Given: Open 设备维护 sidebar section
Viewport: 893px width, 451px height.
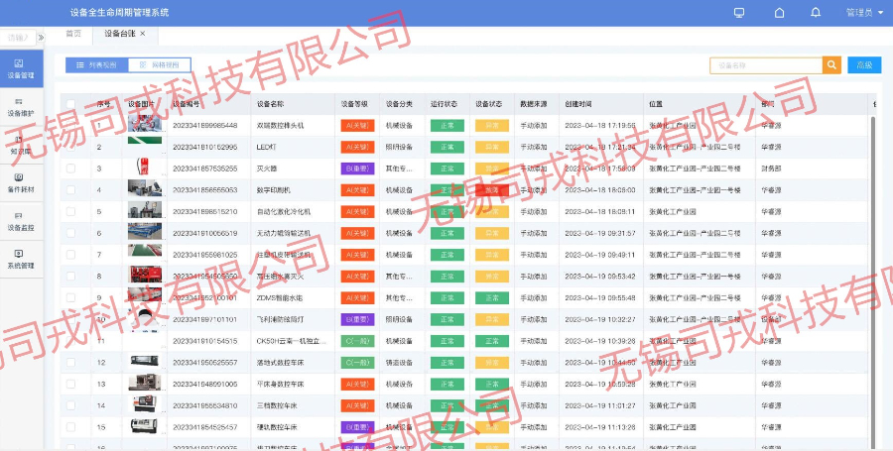Looking at the screenshot, I should (20, 106).
